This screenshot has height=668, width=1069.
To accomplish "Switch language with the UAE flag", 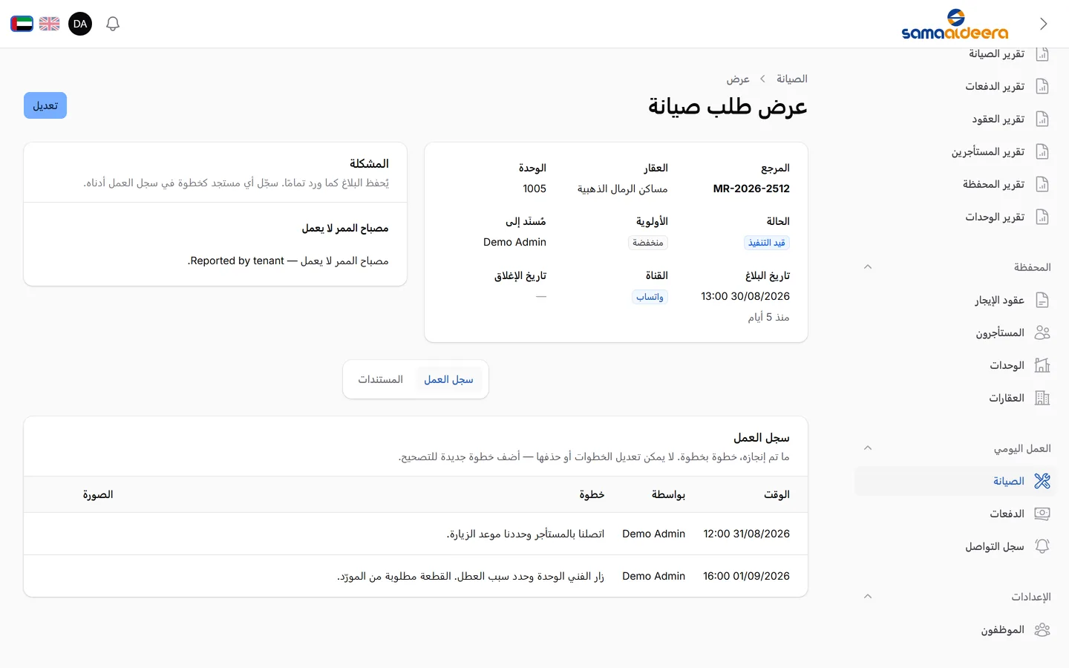I will (22, 24).
